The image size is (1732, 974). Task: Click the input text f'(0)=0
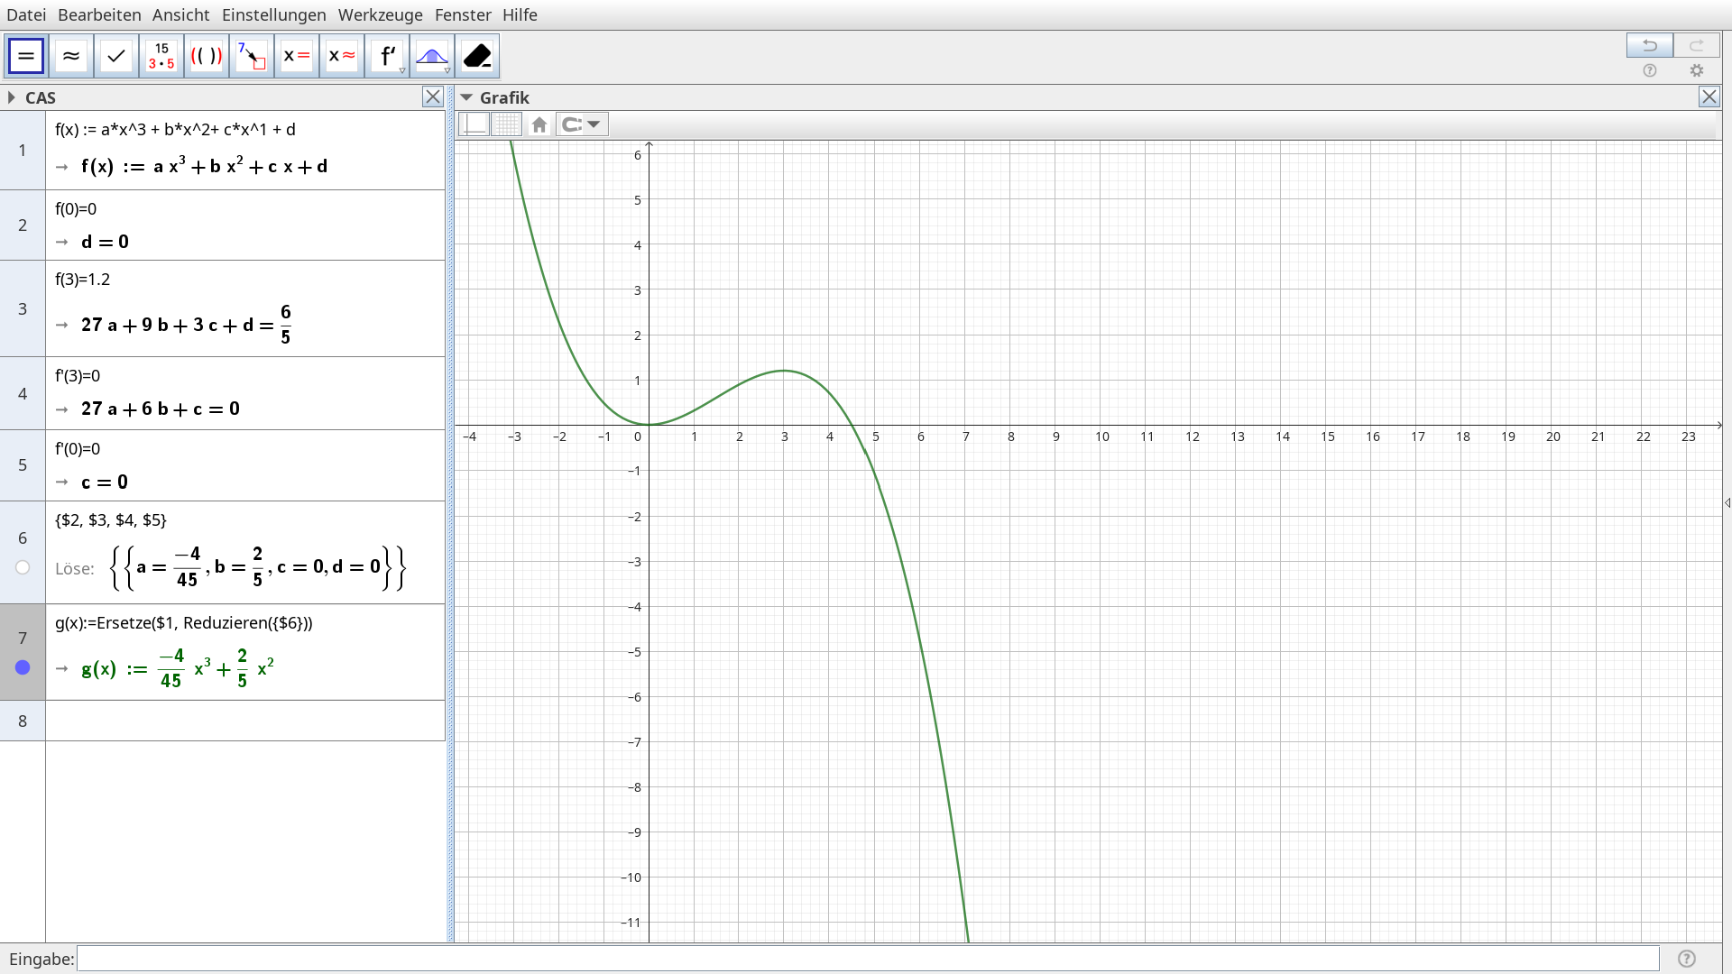[78, 449]
